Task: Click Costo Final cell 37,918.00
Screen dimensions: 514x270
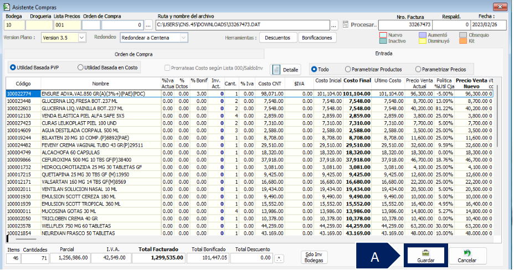Action: click(357, 160)
